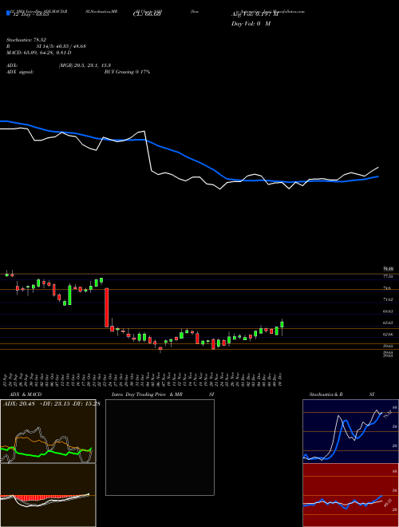Open the blue Stochastics chart panel

point(350,431)
